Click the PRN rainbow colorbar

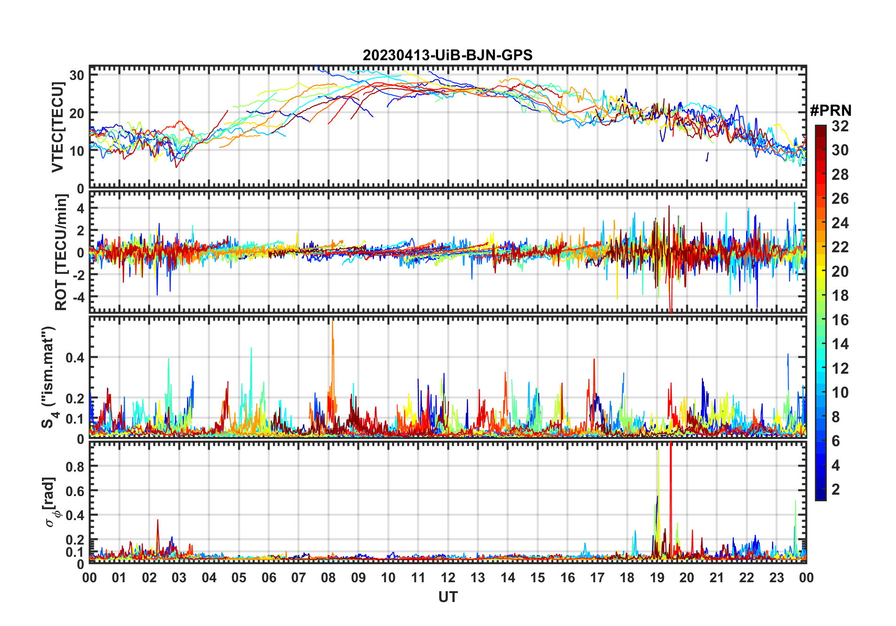(x=821, y=313)
